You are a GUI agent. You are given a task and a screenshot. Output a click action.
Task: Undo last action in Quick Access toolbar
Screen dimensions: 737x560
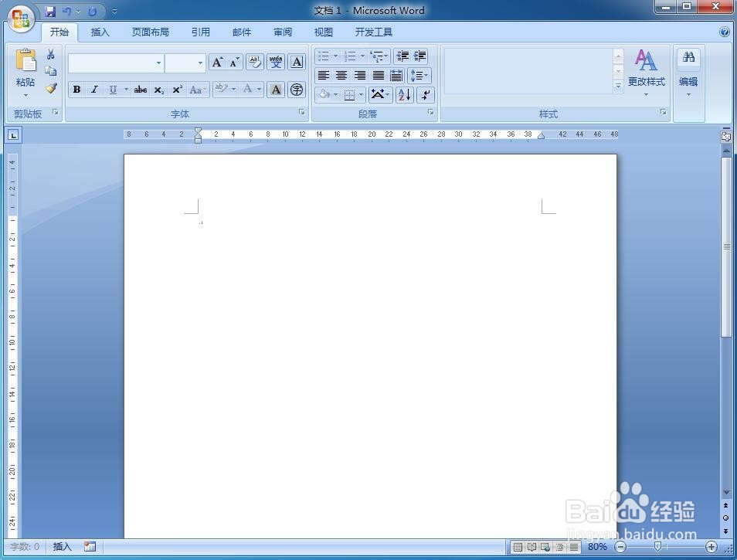point(66,12)
